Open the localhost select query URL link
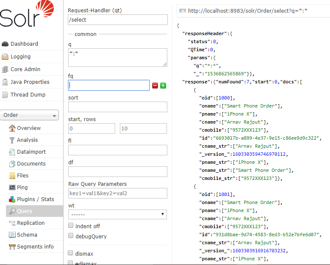330x265 pixels. point(247,11)
